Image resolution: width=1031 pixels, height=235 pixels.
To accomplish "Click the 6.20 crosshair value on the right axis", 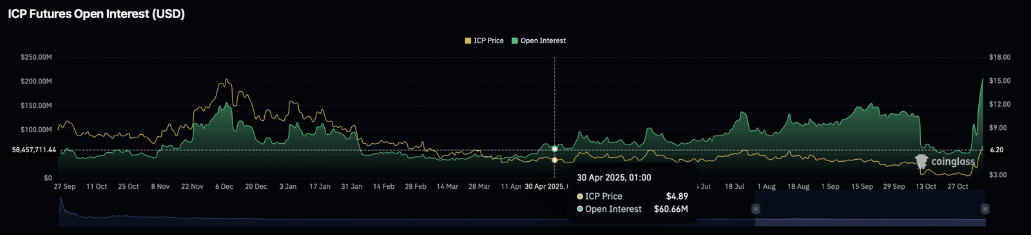I will point(996,150).
